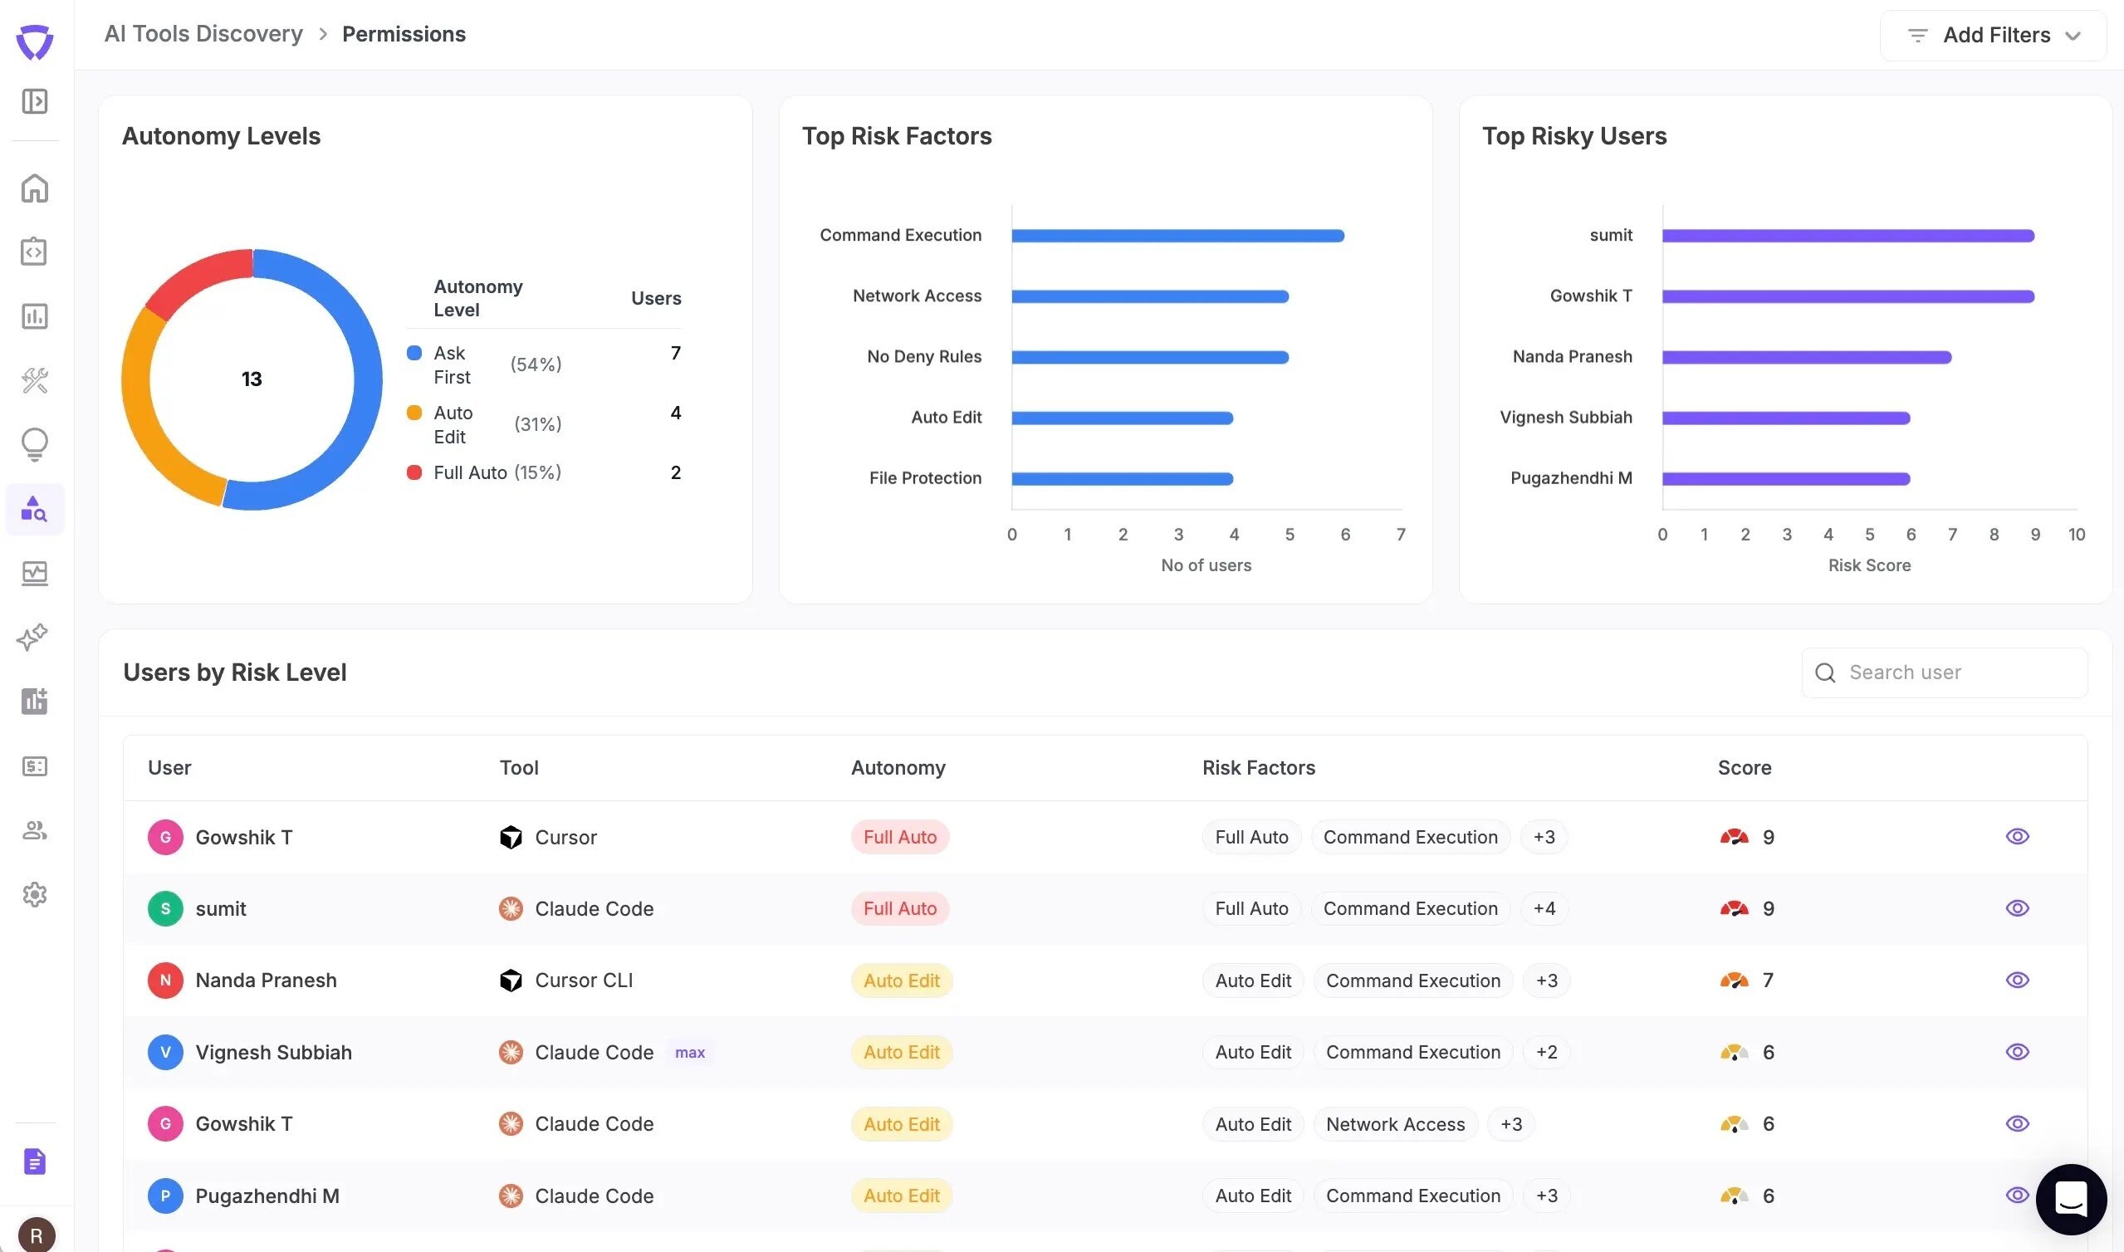Expand +2 risk factors for Vignesh Subbiah
The width and height of the screenshot is (2124, 1252).
pyautogui.click(x=1546, y=1052)
